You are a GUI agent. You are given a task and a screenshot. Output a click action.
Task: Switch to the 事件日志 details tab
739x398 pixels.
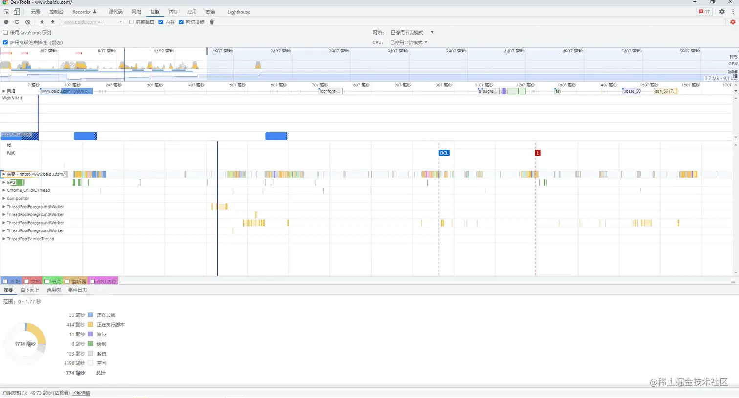tap(77, 290)
